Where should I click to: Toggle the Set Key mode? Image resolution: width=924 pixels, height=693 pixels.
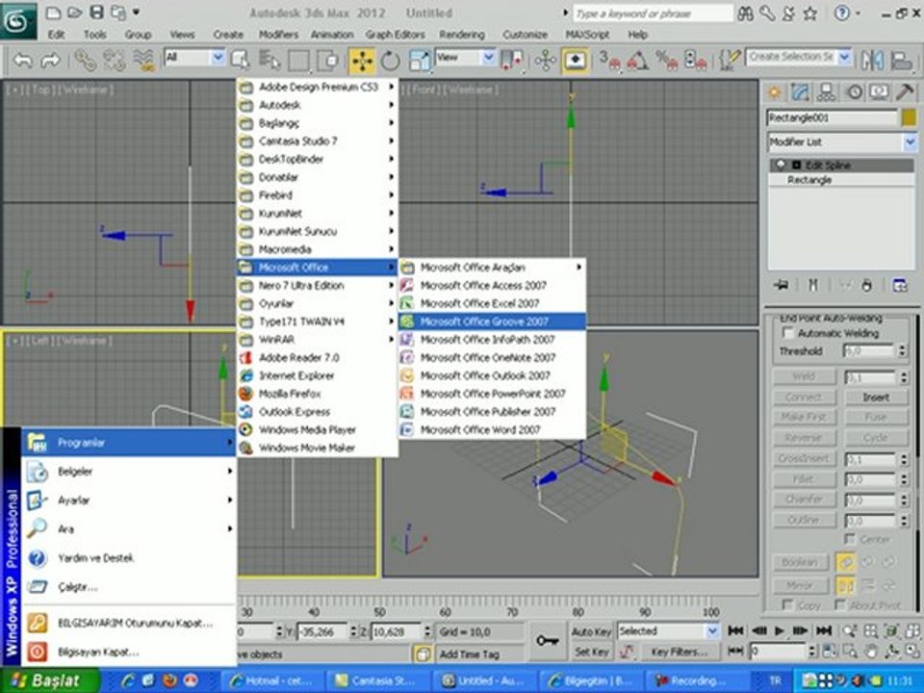tap(592, 652)
